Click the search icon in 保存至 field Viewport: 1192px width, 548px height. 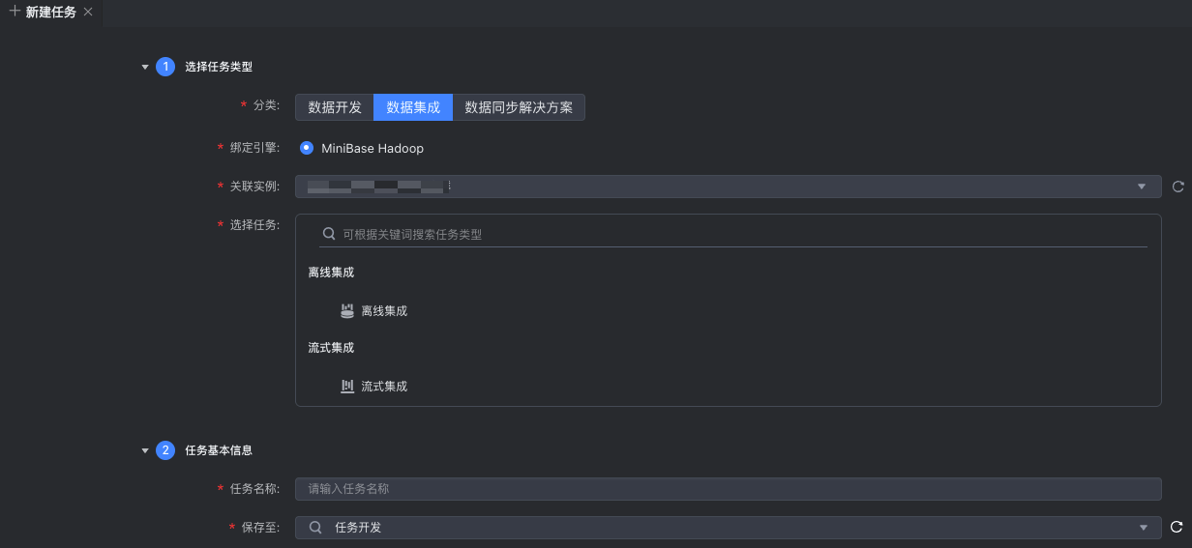pyautogui.click(x=314, y=527)
